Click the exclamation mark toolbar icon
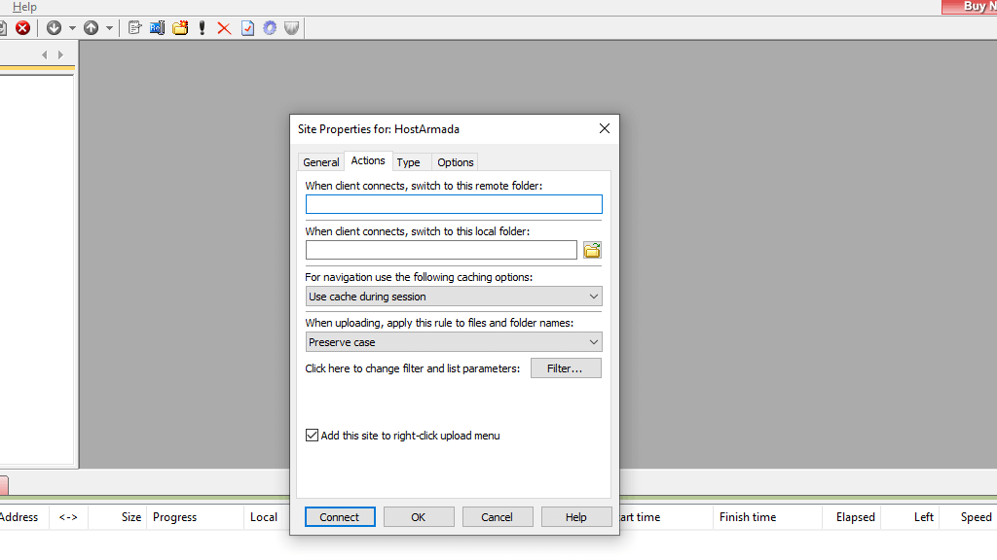This screenshot has width=997, height=560. pyautogui.click(x=201, y=27)
